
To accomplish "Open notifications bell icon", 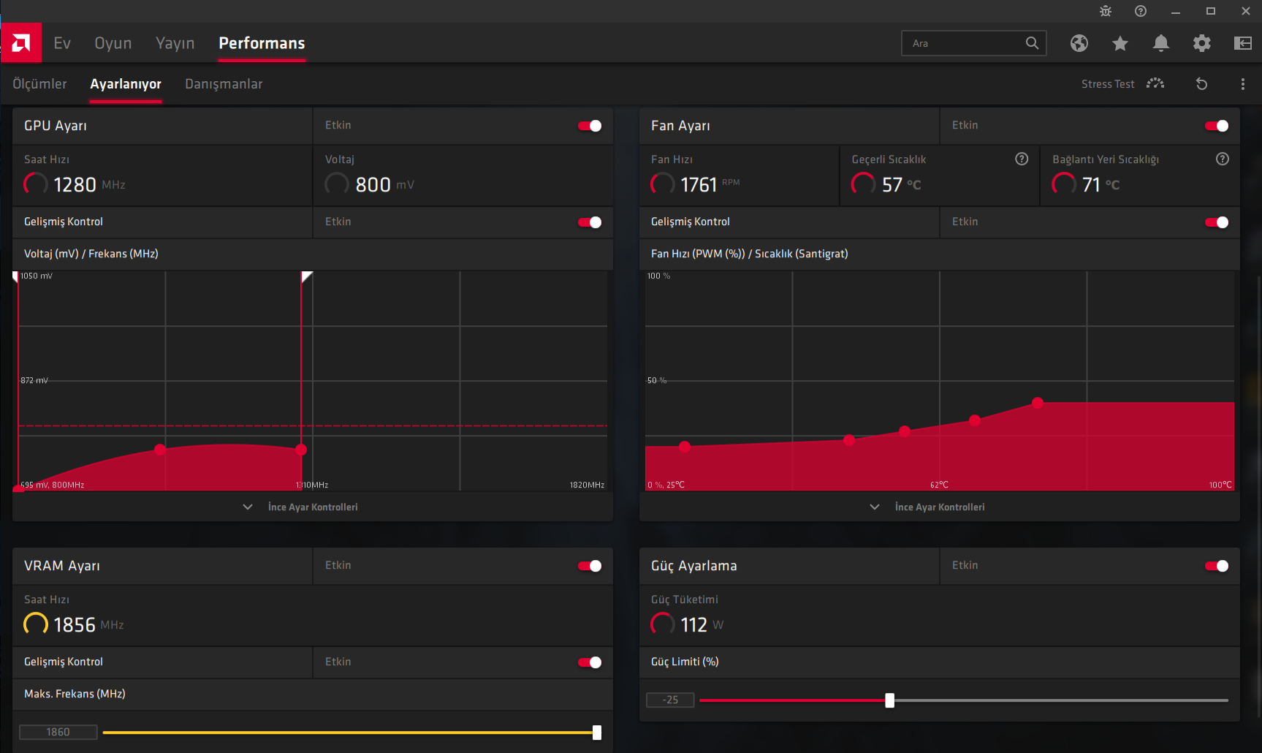I will (x=1161, y=43).
